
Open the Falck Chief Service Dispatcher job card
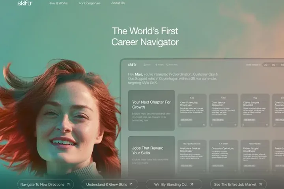click(x=224, y=110)
